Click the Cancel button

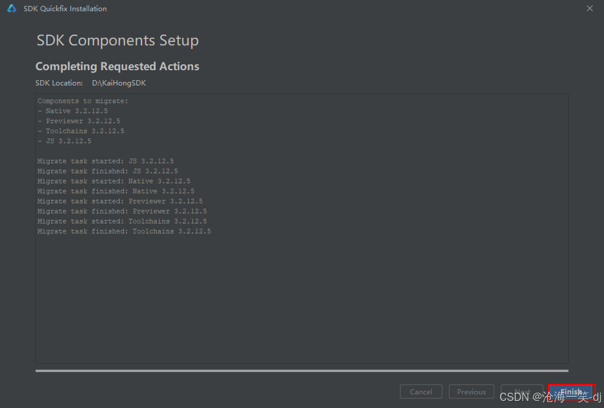coord(421,392)
